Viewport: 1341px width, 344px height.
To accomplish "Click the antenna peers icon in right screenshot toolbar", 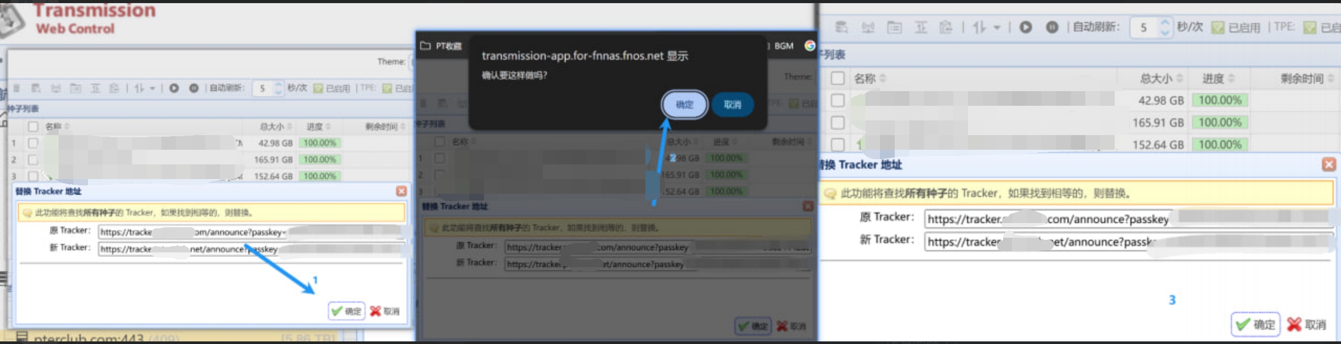I will click(868, 27).
